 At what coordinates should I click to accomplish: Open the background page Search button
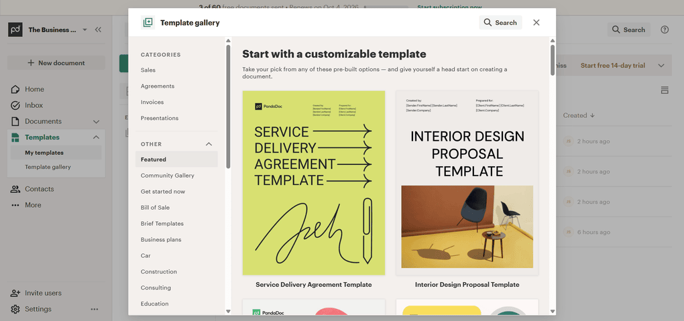628,29
